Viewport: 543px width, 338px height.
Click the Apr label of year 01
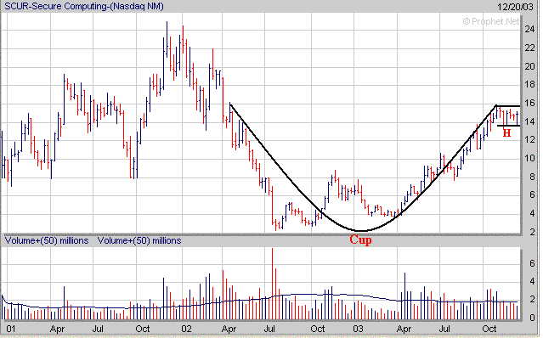tap(57, 329)
